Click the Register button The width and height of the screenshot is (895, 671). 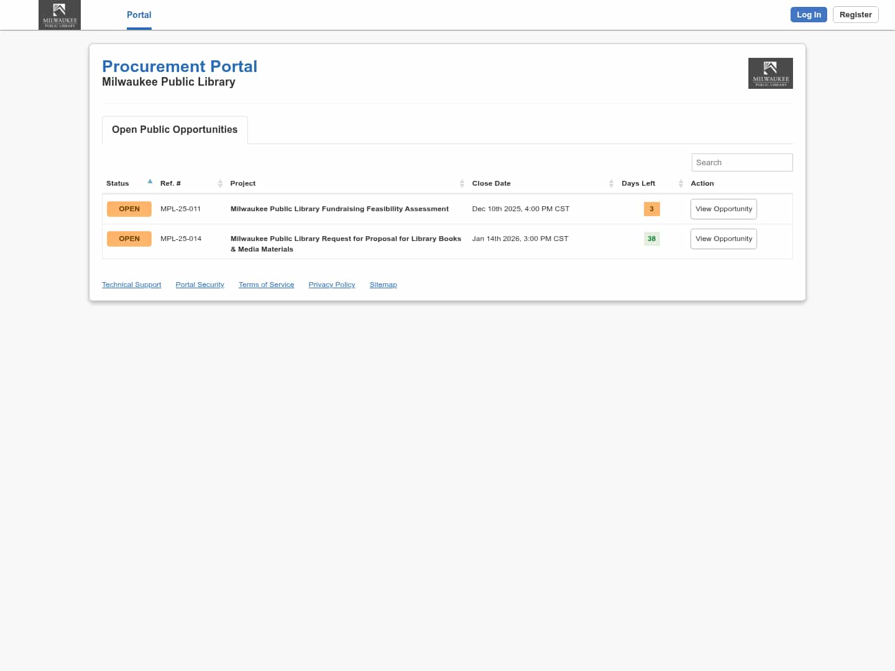point(855,15)
